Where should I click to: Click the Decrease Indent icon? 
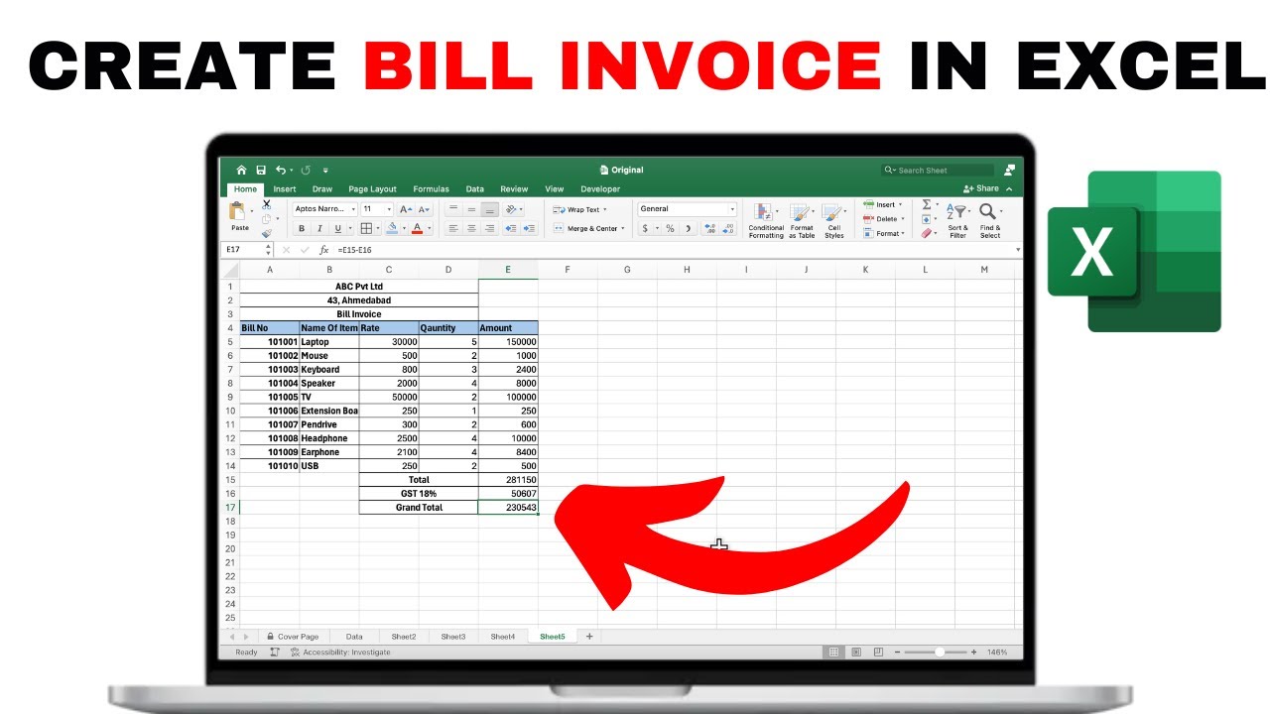(510, 228)
